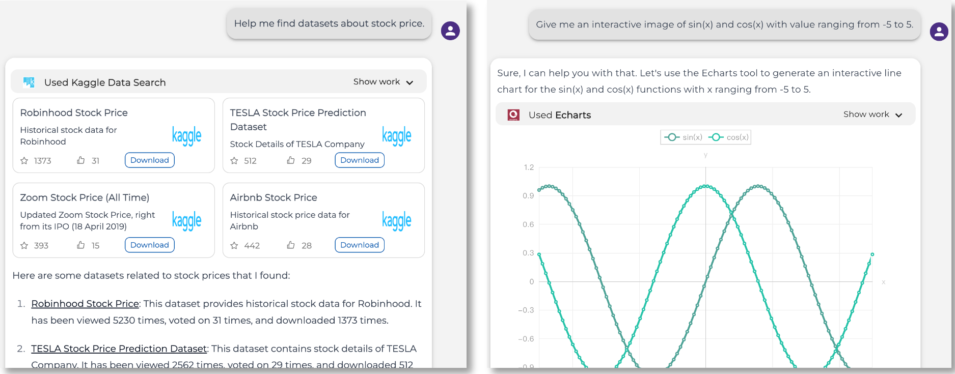This screenshot has height=374, width=955.
Task: Click the star icon on Robinhood Stock Price card
Action: pos(24,161)
